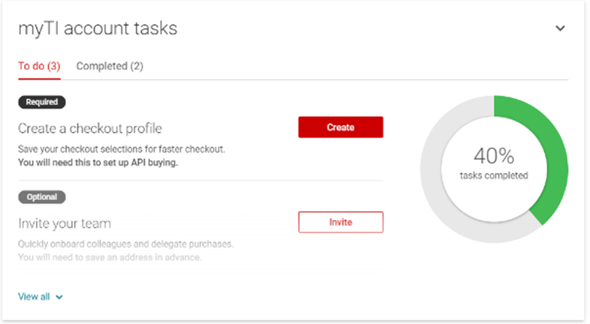Click the chevron beside View all
The image size is (590, 324).
59,297
